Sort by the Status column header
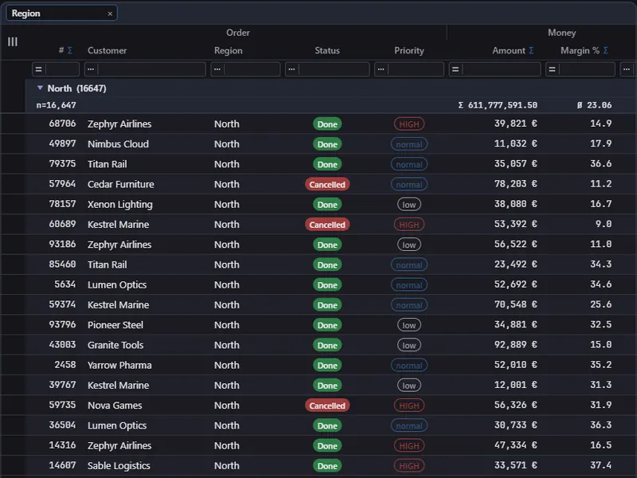This screenshot has height=478, width=637. (x=327, y=50)
